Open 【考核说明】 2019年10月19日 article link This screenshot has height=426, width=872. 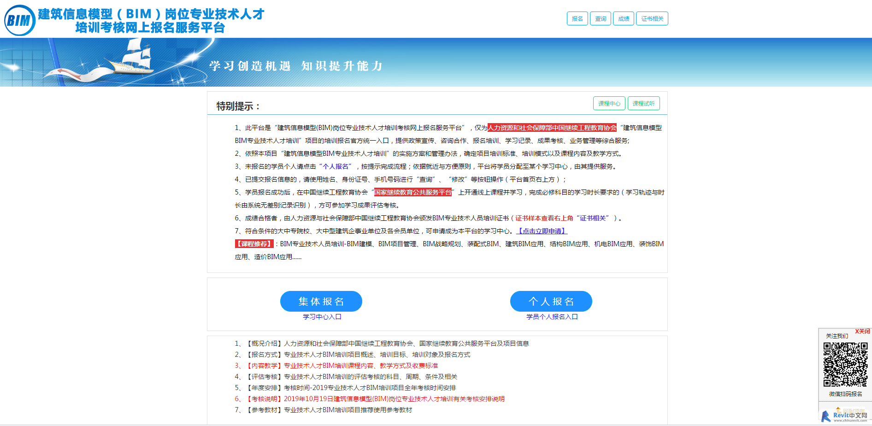tap(375, 399)
